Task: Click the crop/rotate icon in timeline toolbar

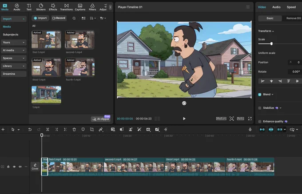Action: point(92,130)
